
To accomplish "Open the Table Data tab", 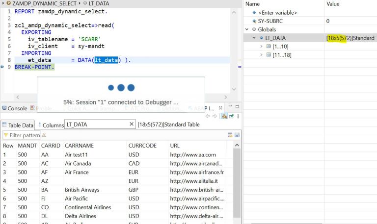I will (18, 125).
